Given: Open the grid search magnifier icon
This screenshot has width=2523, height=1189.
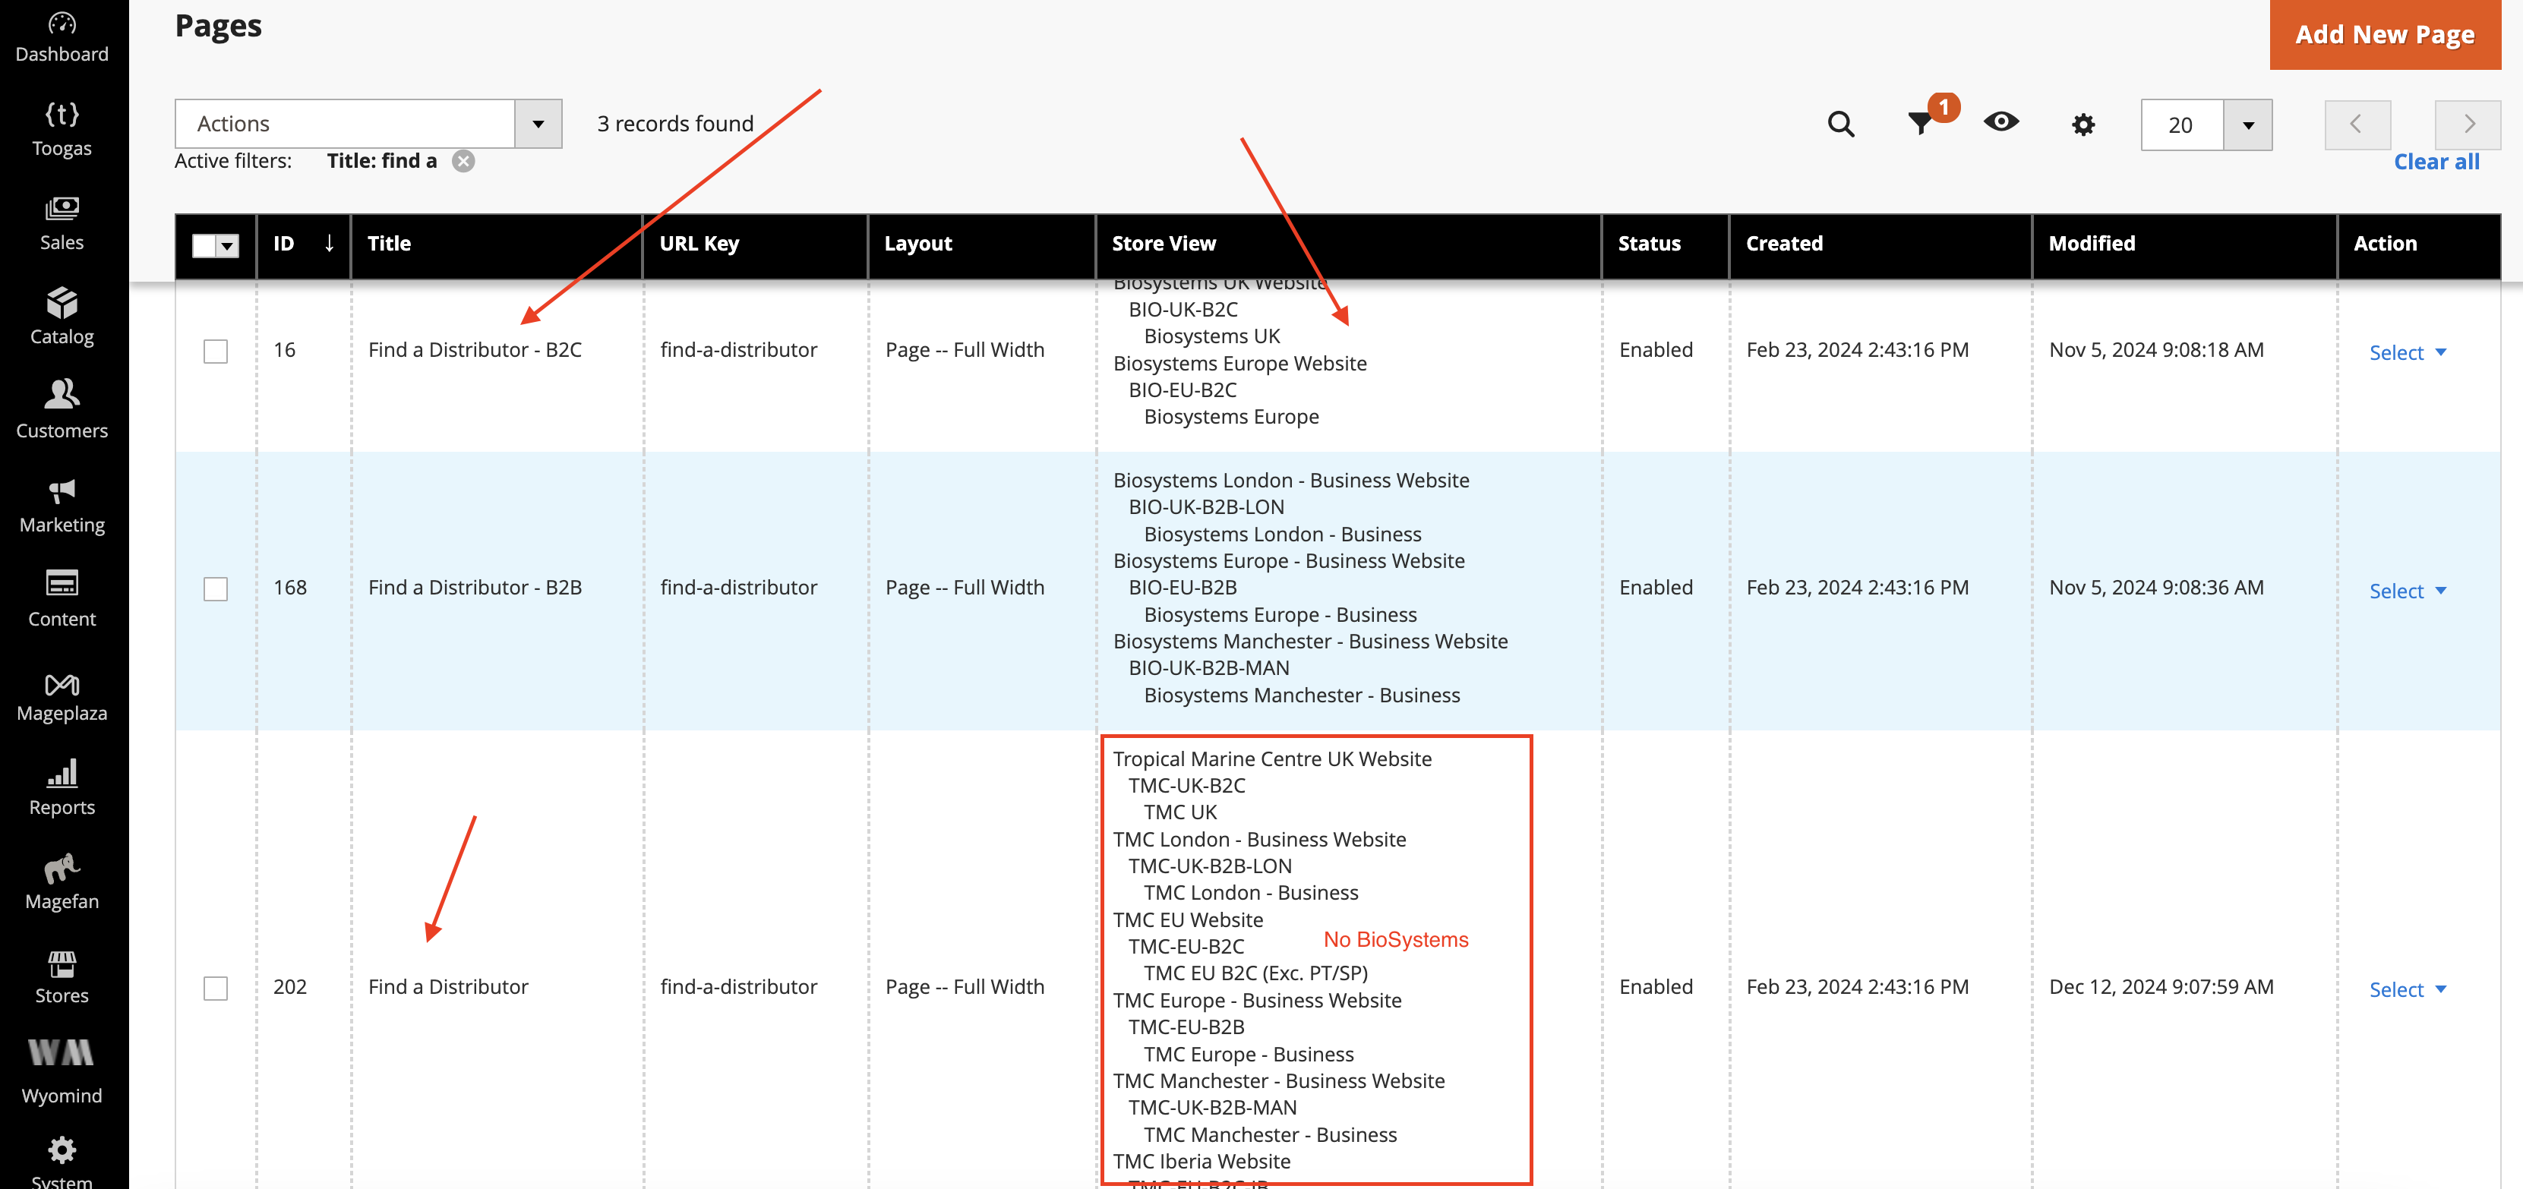Looking at the screenshot, I should (1840, 125).
